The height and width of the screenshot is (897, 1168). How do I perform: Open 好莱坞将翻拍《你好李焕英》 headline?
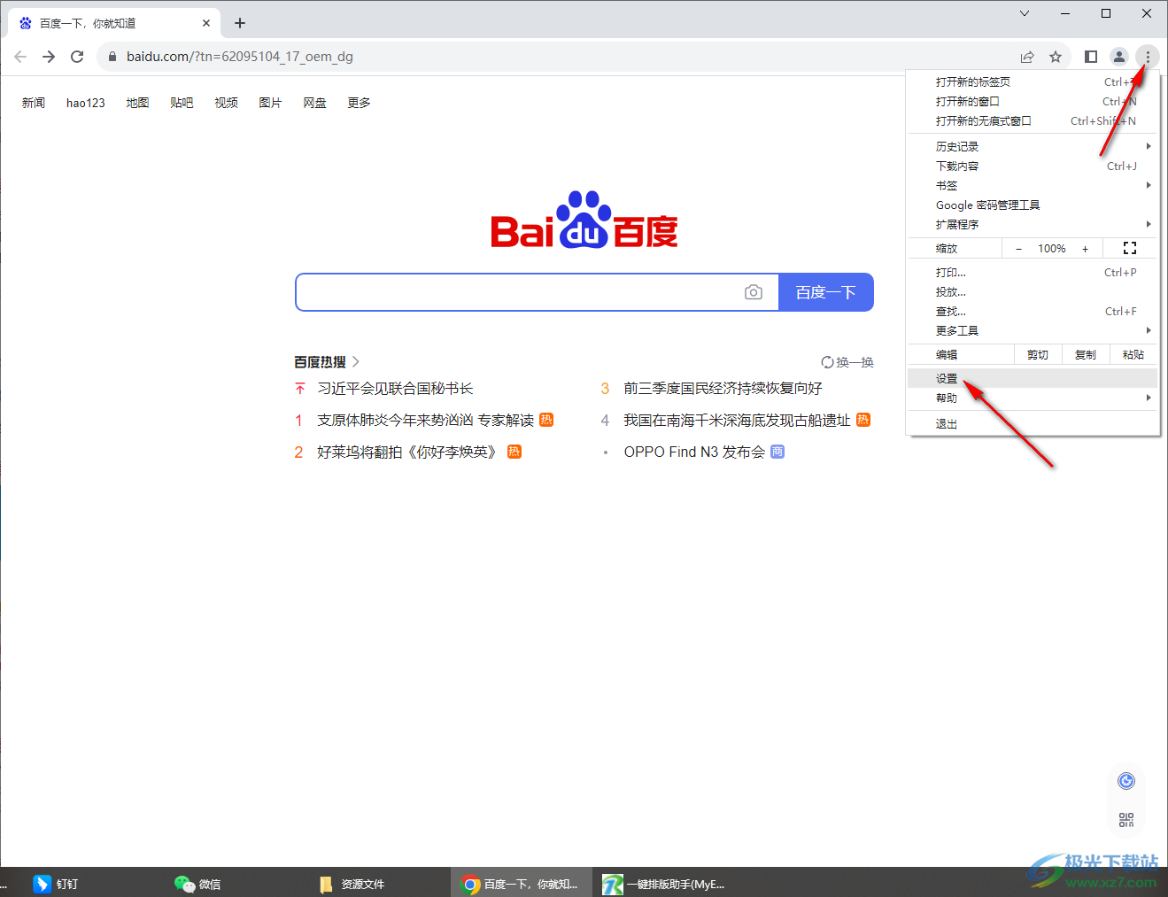click(409, 452)
